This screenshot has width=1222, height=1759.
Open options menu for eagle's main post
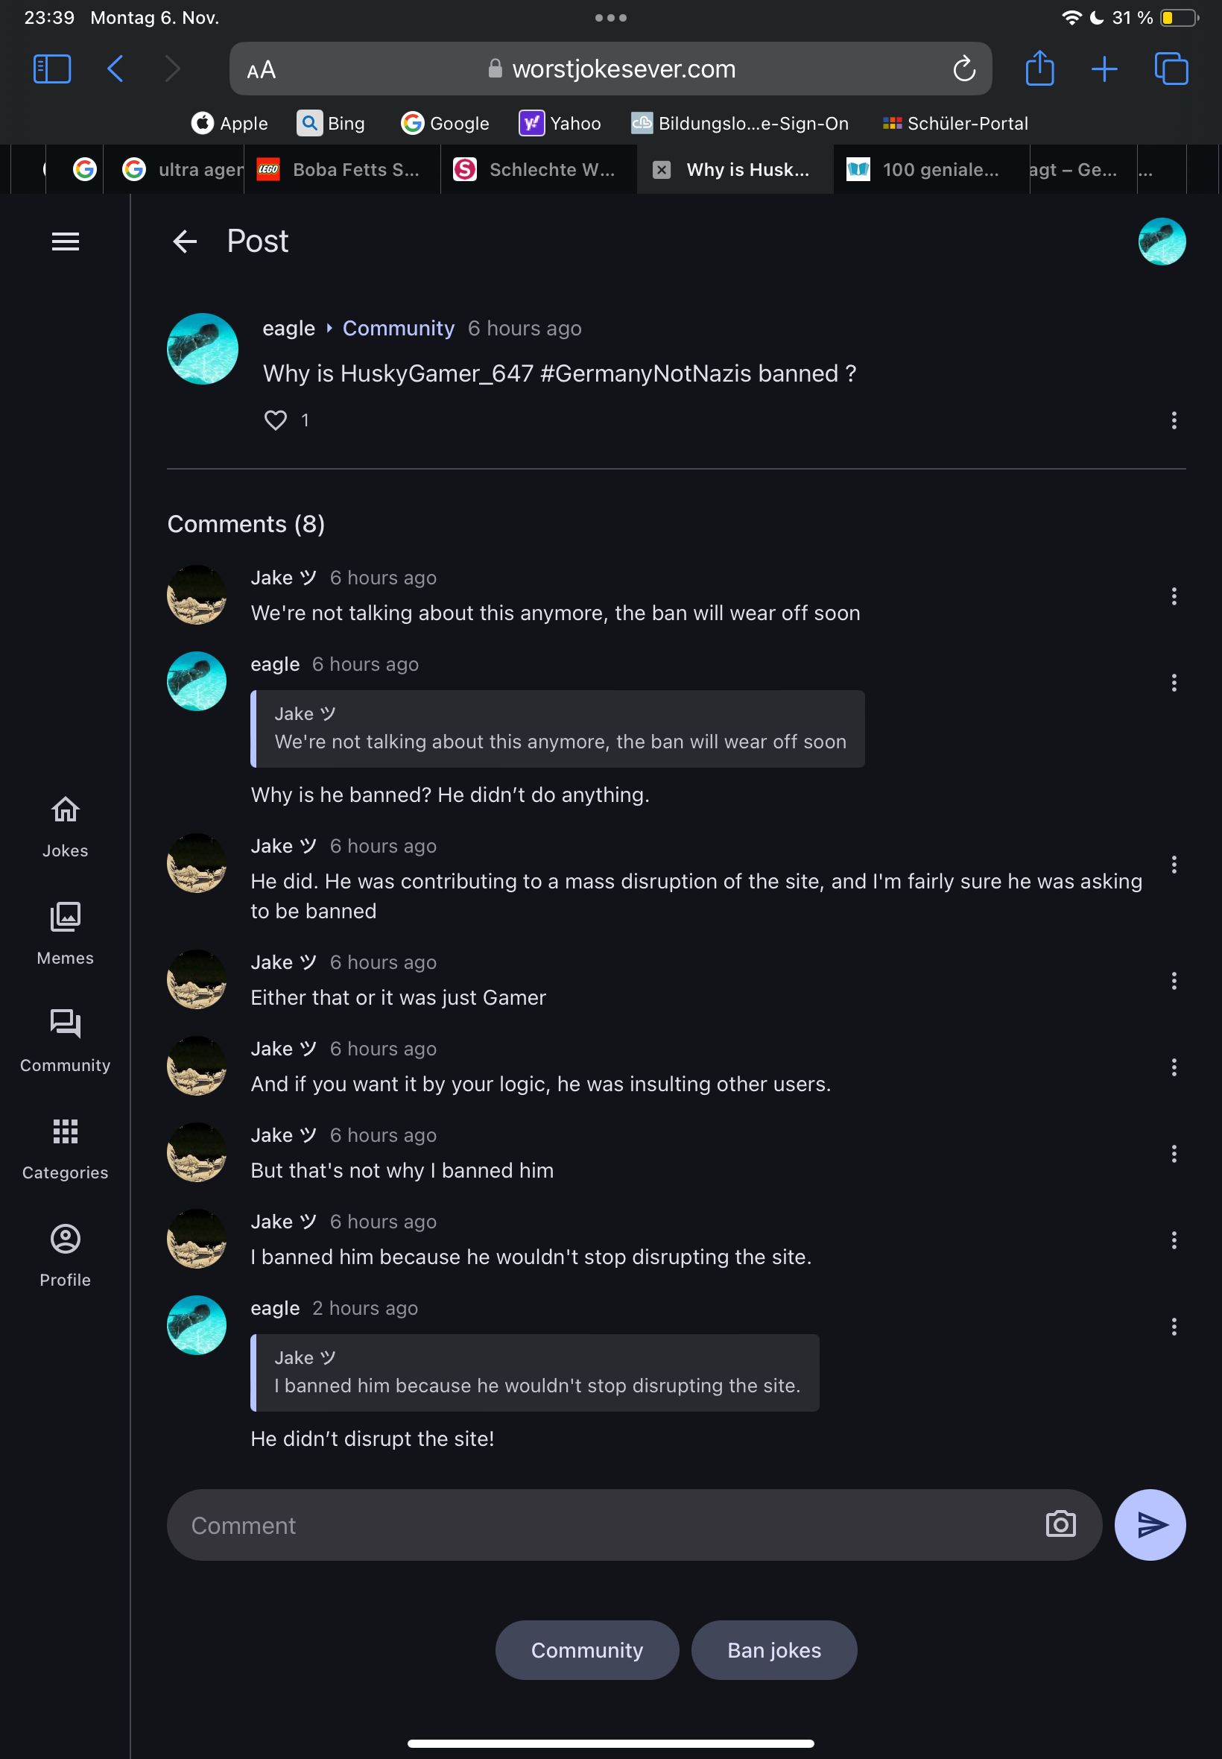click(1174, 420)
